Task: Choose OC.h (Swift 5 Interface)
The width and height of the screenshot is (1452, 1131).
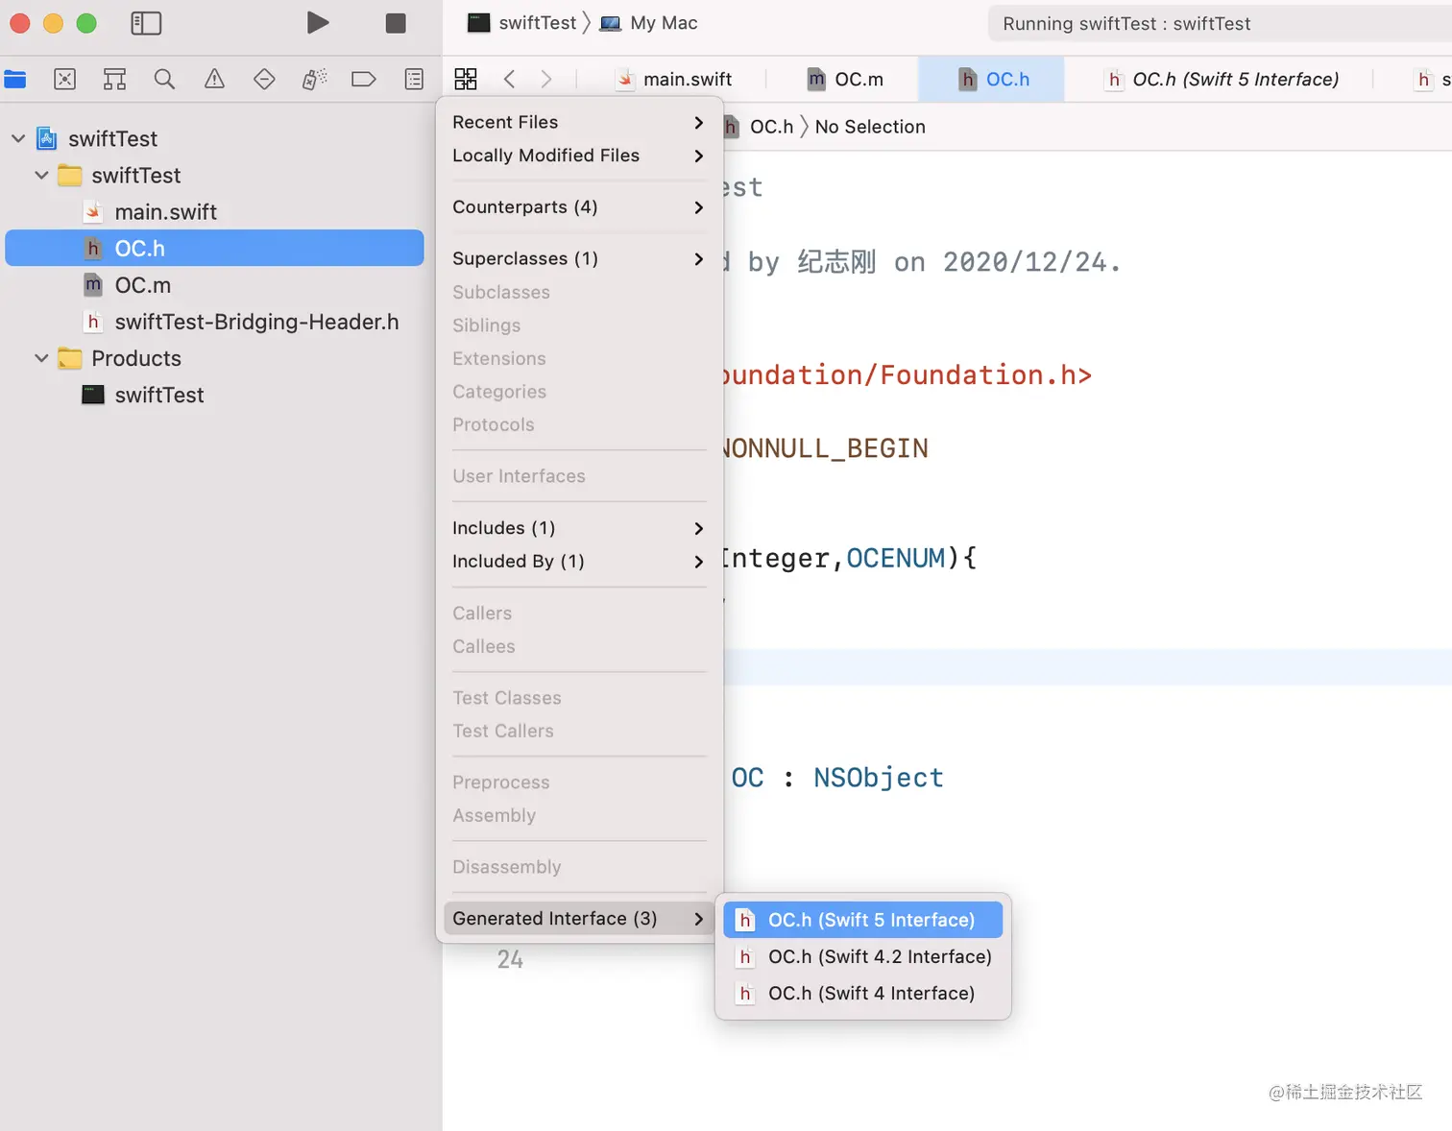Action: tap(862, 920)
